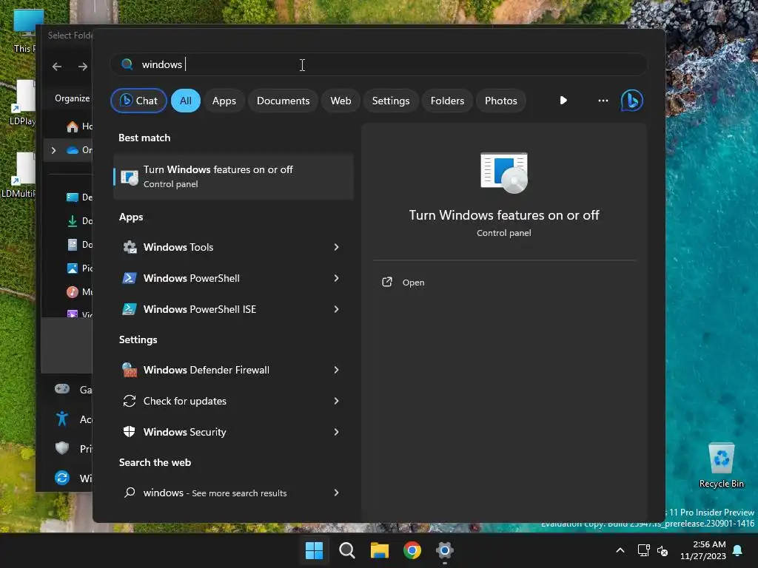Expand OneDrive tree node in folder dialog
The height and width of the screenshot is (568, 758).
coord(53,150)
